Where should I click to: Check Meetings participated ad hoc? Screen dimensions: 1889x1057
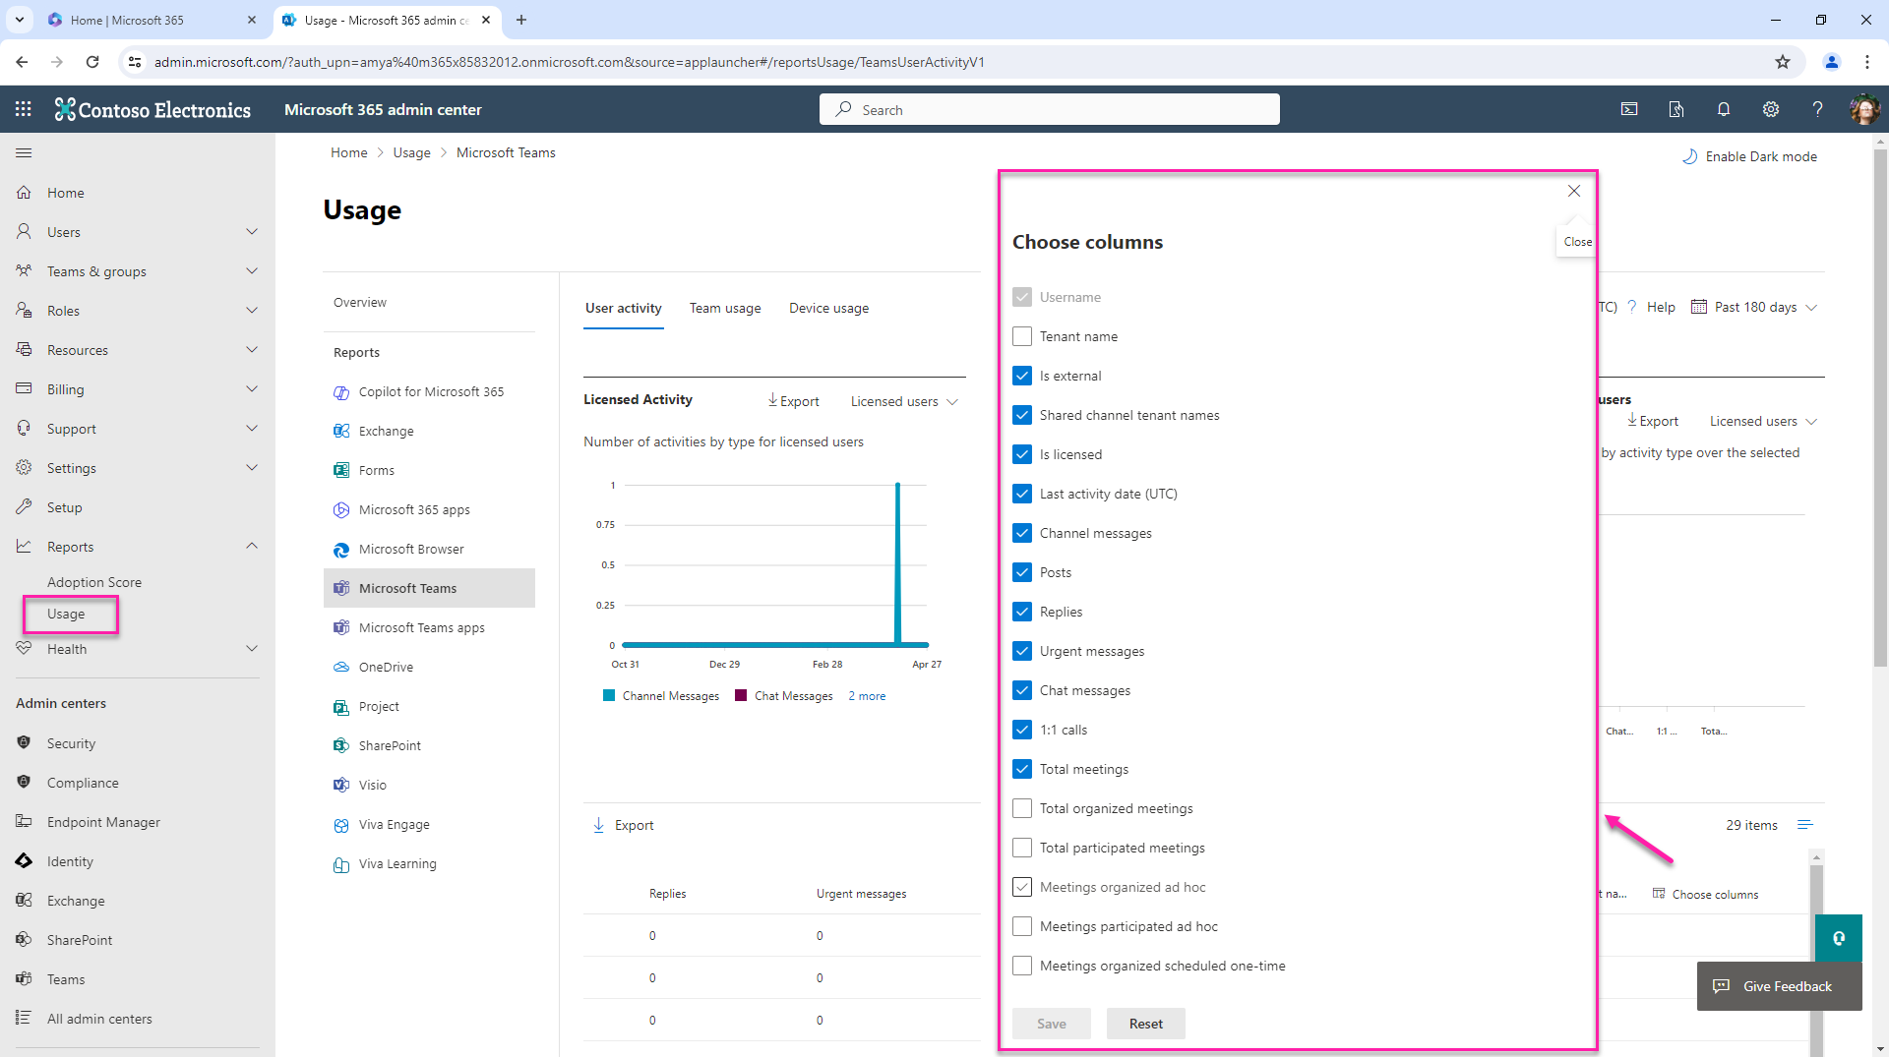pyautogui.click(x=1022, y=926)
